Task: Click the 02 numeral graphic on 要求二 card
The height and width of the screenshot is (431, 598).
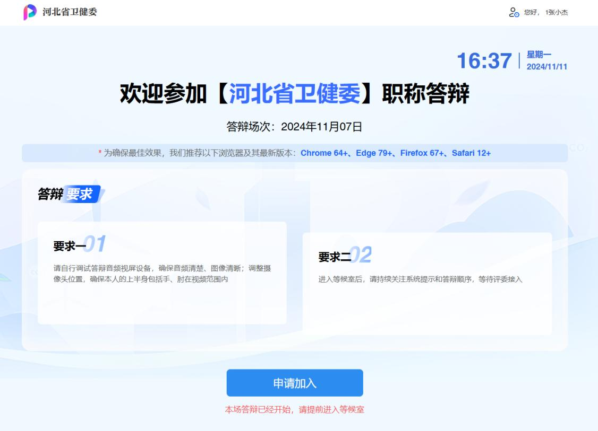Action: [x=363, y=255]
